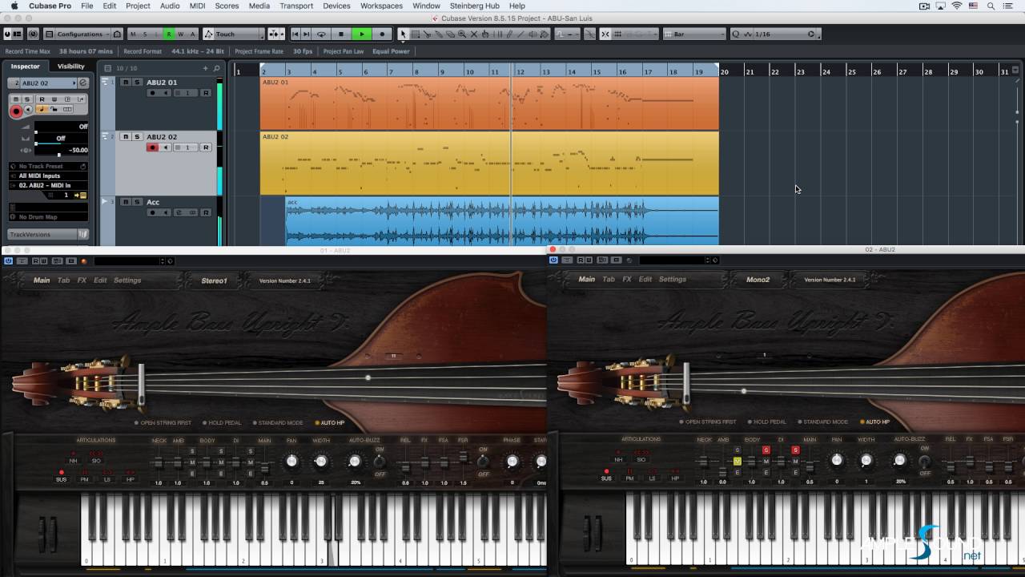Open Spotlight search in macOS menu bar

[x=991, y=6]
